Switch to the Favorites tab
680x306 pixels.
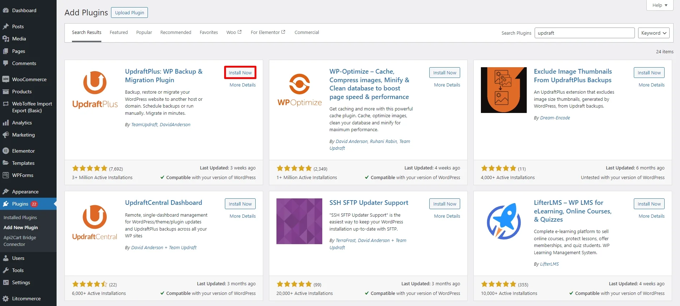click(209, 33)
